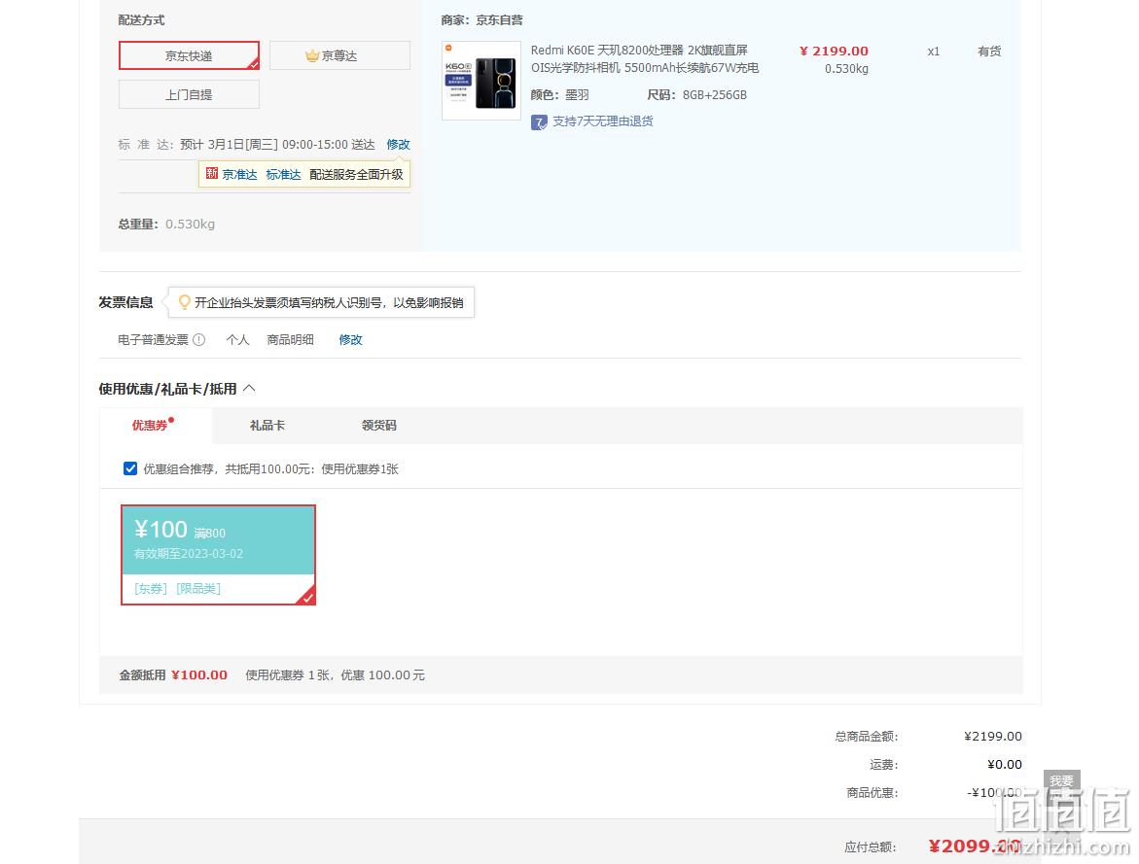The image size is (1139, 864).
Task: Click the 运费 ¥0.00 value
Action: [x=1005, y=765]
